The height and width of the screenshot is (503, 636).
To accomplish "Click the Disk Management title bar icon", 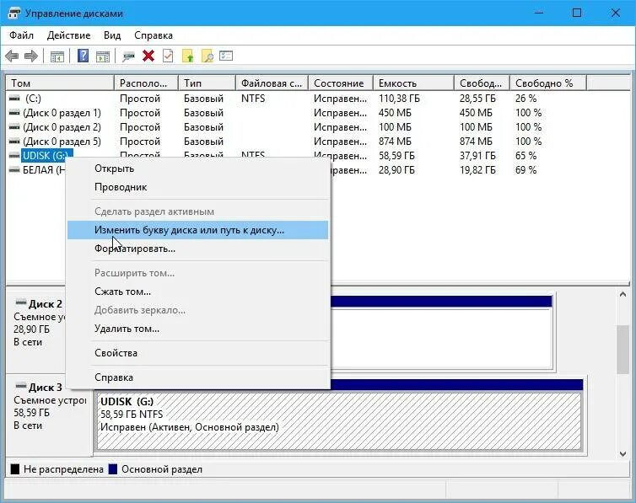I will click(13, 13).
